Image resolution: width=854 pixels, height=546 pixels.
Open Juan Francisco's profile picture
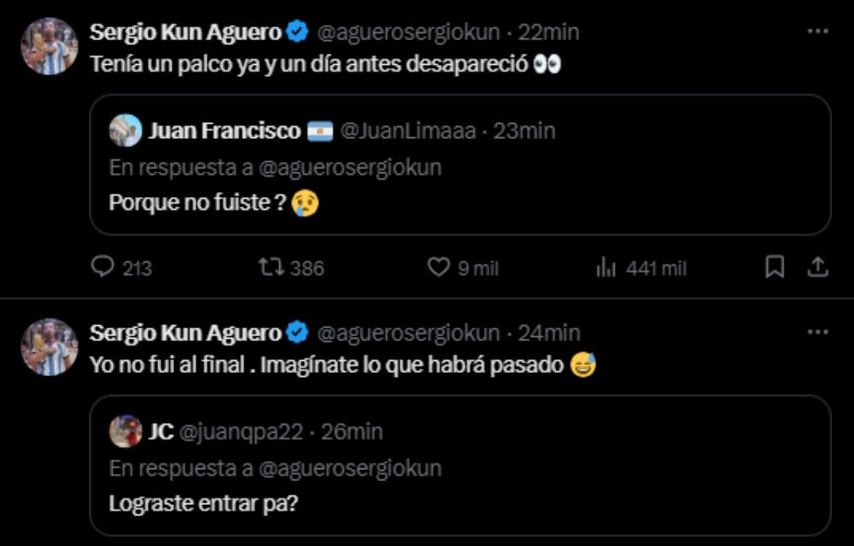pyautogui.click(x=126, y=131)
